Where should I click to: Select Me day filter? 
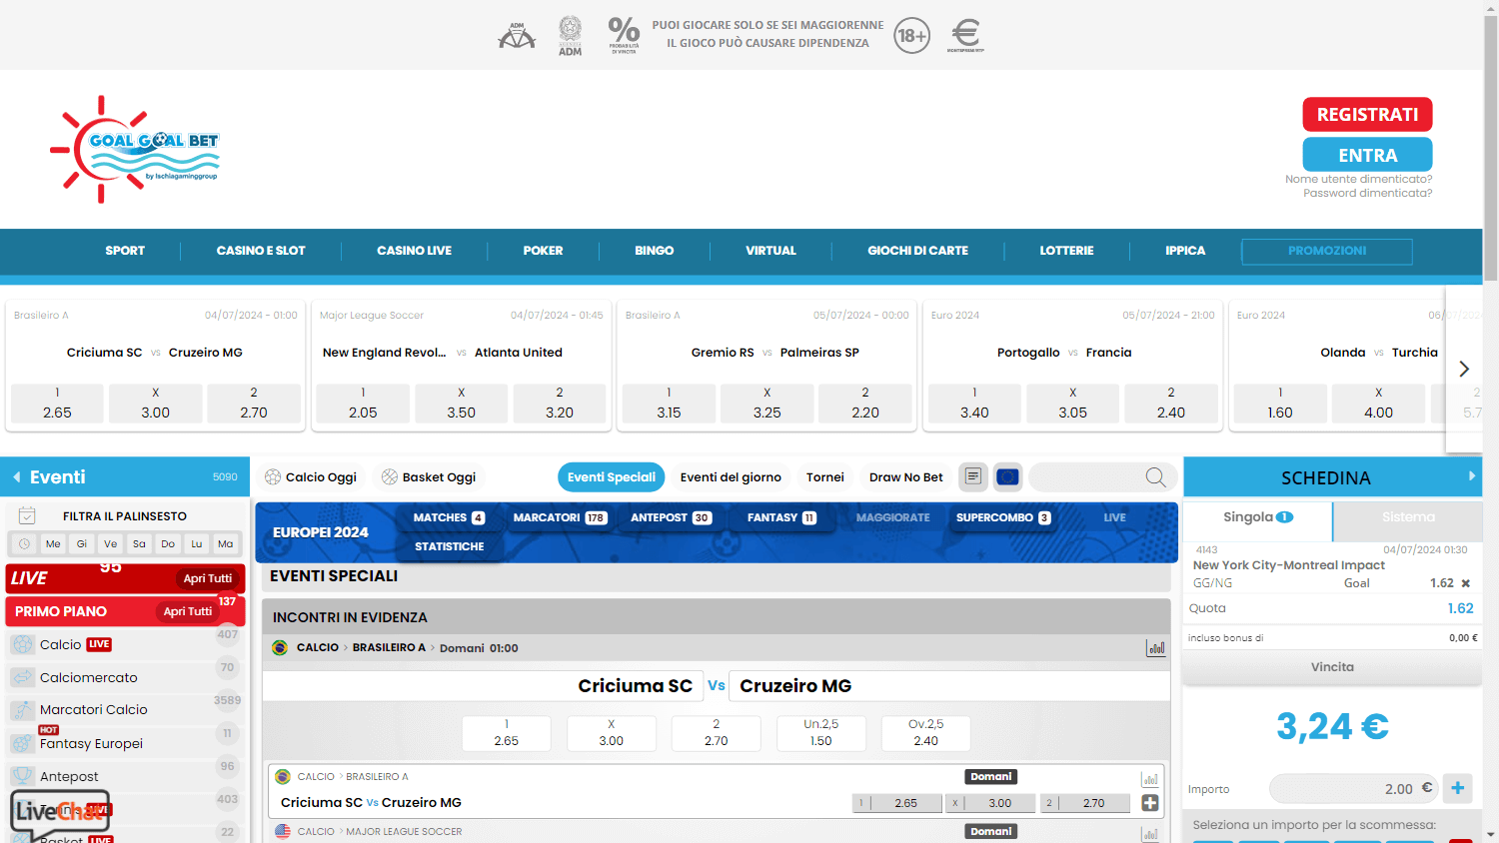pos(53,544)
